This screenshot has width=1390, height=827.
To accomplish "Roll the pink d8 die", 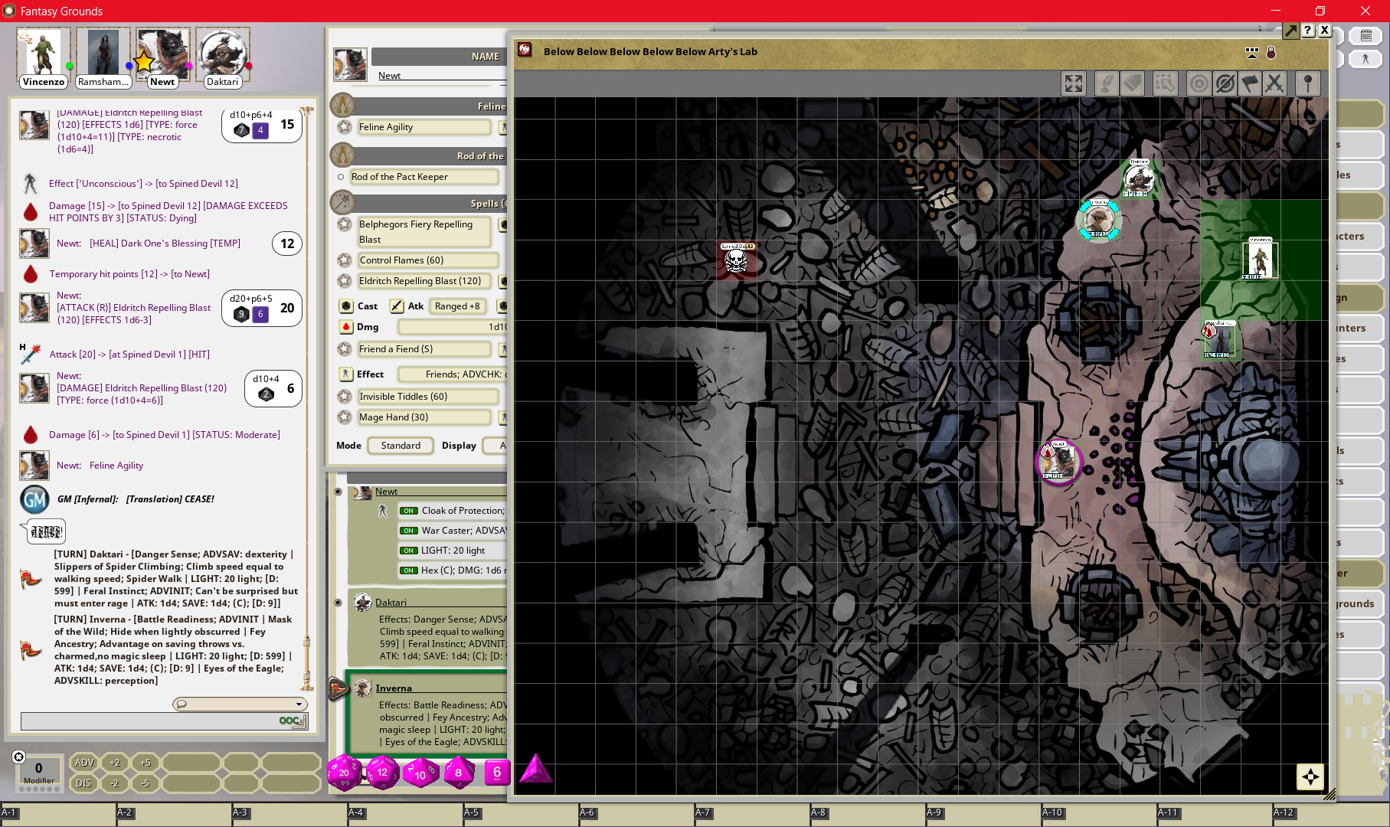I will [x=459, y=772].
